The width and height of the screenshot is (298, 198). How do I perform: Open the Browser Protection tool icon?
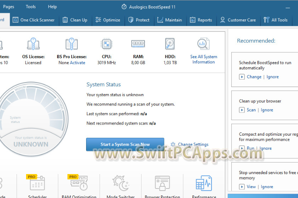pyautogui.click(x=162, y=183)
